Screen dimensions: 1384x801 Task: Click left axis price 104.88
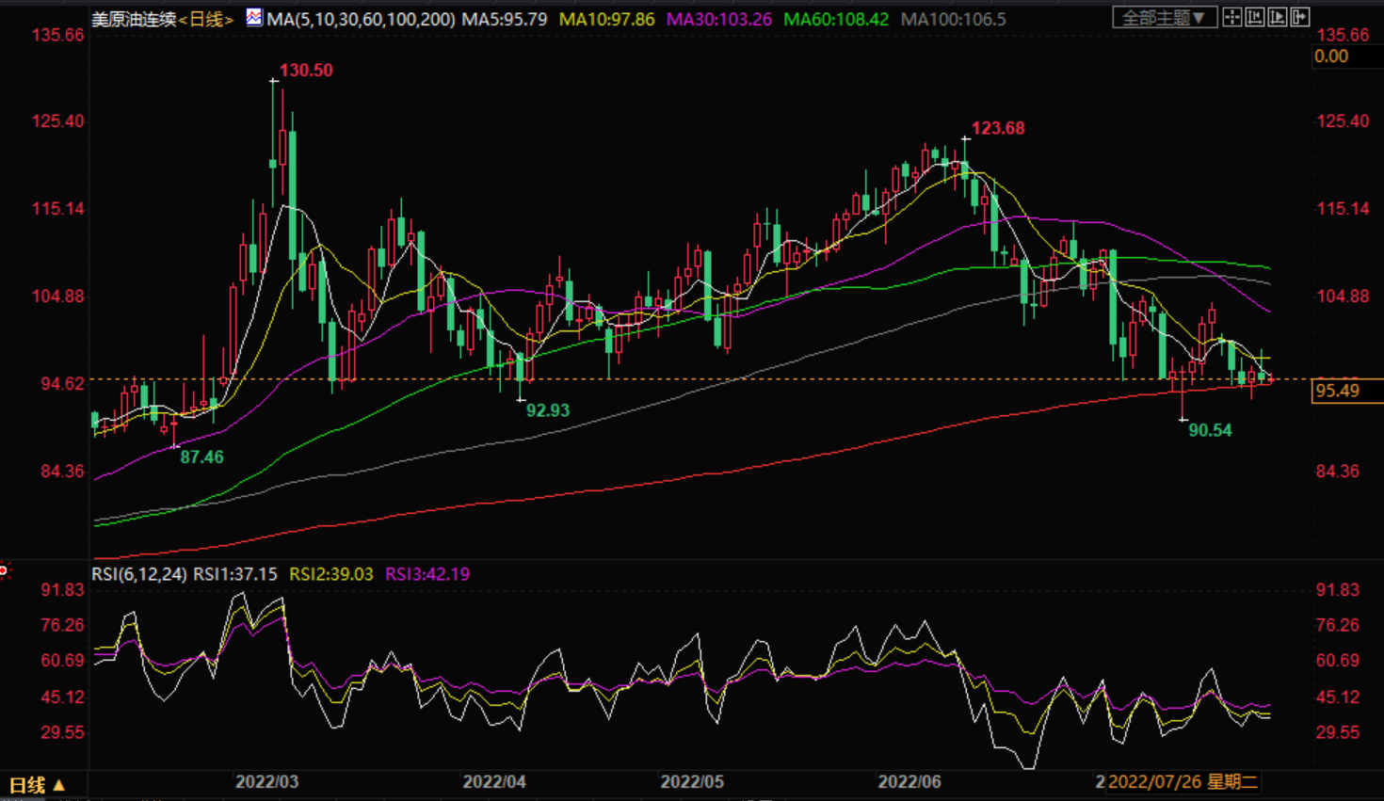pyautogui.click(x=58, y=296)
